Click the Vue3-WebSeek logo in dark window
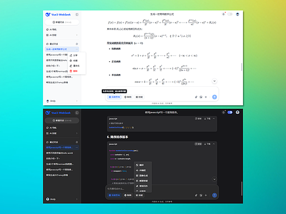Image resolution: width=286 pixels, height=214 pixels. (x=58, y=113)
